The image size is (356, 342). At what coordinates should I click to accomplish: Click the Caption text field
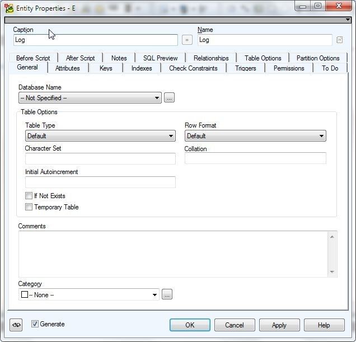coord(96,40)
